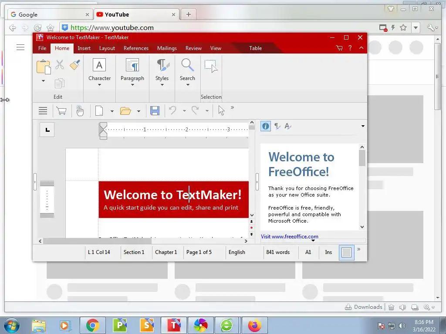
Task: Click the Cut scissors icon
Action: click(59, 65)
